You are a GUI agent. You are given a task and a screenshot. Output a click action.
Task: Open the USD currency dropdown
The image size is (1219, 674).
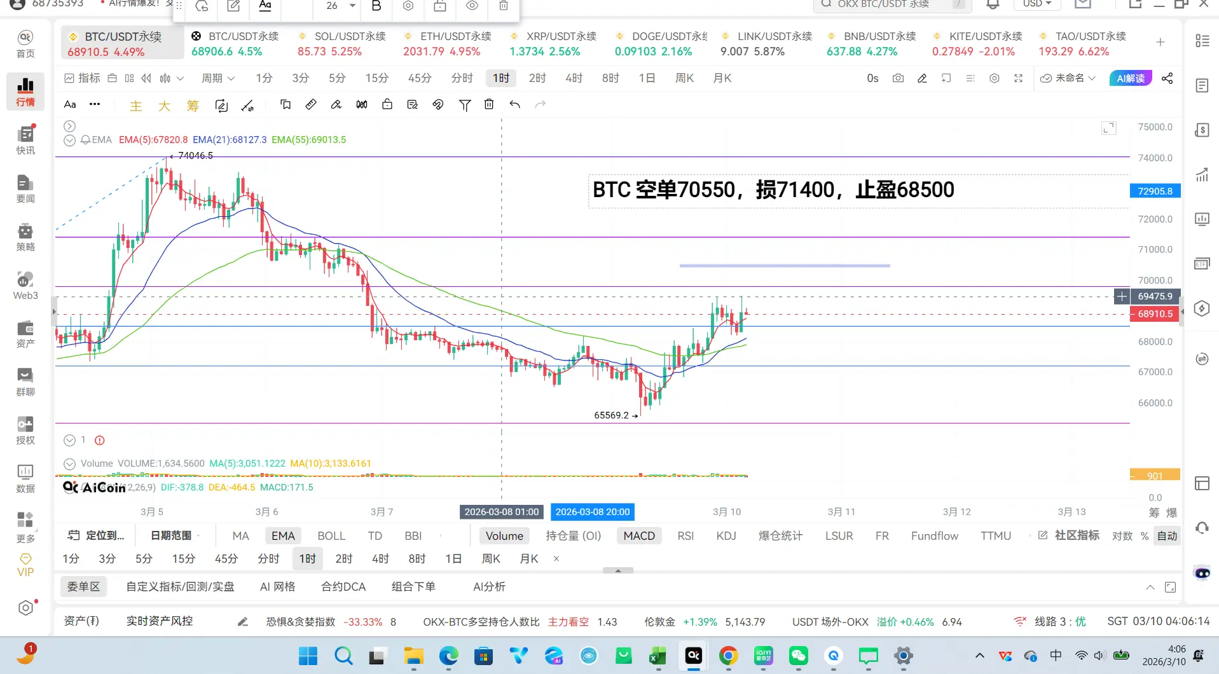tap(1037, 4)
